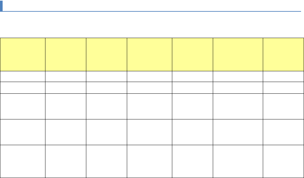
Task: Click third white row, sixth column cell
Action: point(238,106)
